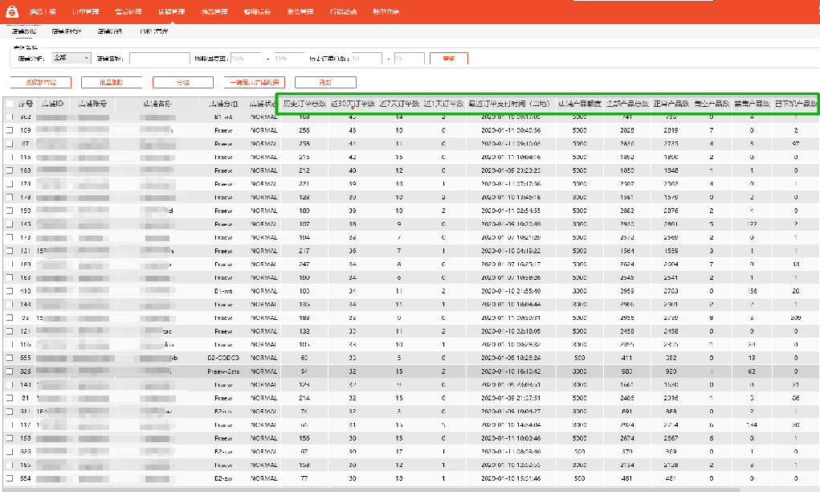This screenshot has width=820, height=492.
Task: Click the 刷新 refresh button
Action: 324,82
